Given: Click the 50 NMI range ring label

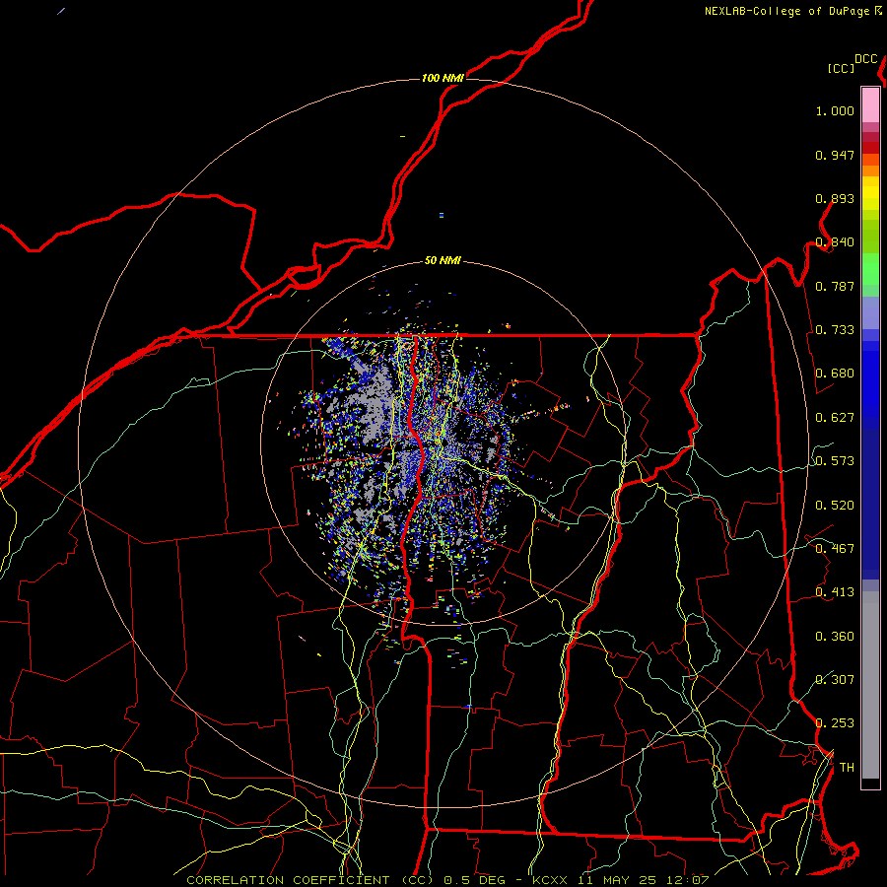Looking at the screenshot, I should point(443,260).
